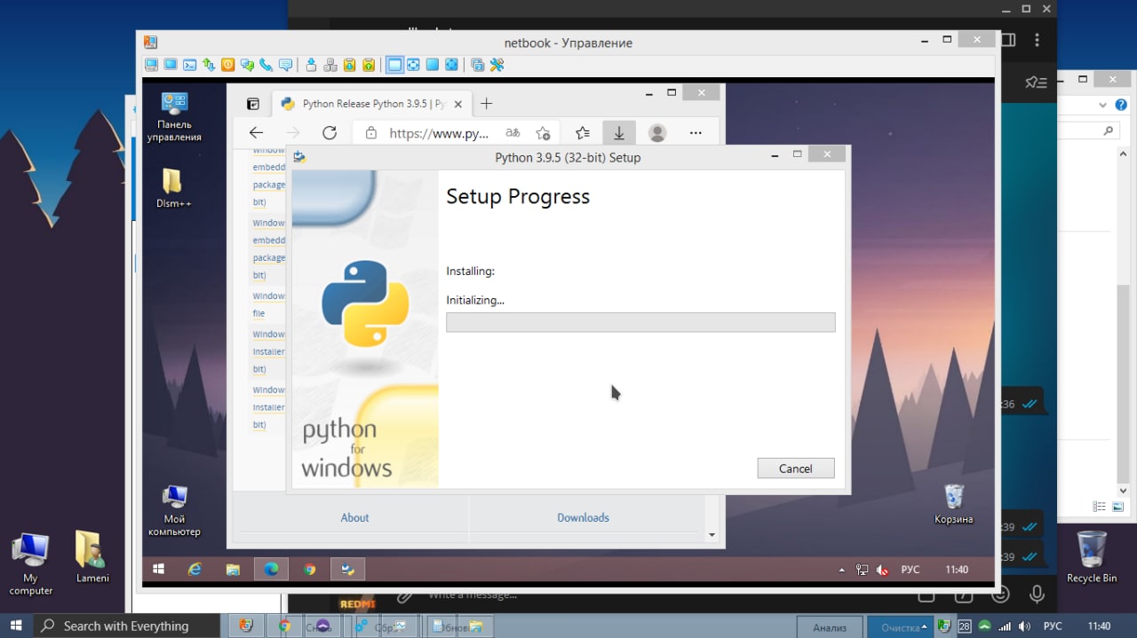Start voice call via the phone icon
1137x638 pixels.
[x=266, y=65]
